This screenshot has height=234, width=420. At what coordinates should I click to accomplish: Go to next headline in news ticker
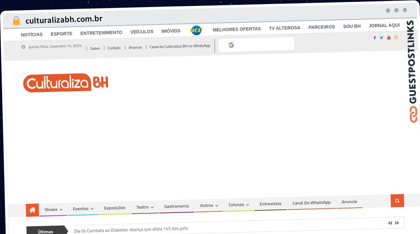tap(397, 223)
